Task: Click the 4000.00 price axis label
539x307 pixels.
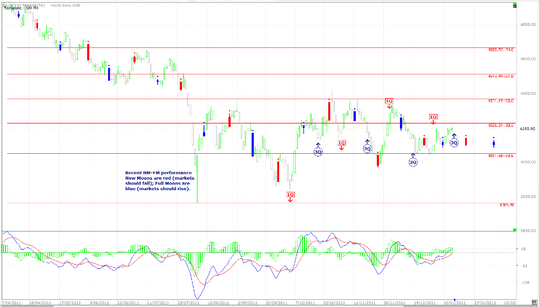Action: [x=527, y=162]
